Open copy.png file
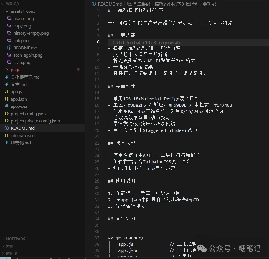The width and height of the screenshot is (269, 259). coord(22,26)
